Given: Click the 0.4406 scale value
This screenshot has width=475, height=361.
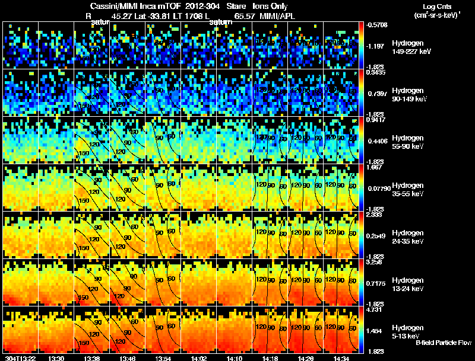Looking at the screenshot, I should pos(378,141).
